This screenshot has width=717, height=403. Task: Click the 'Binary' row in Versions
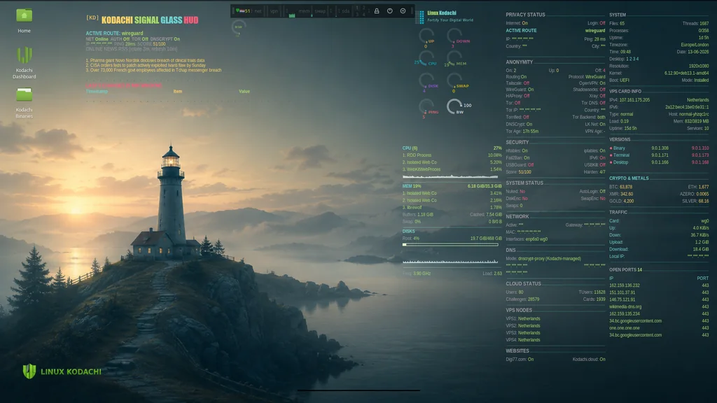pos(659,148)
